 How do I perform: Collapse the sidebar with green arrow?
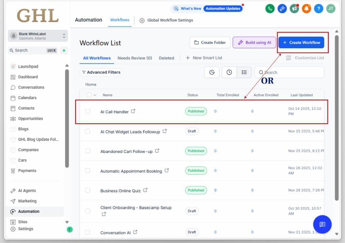click(x=70, y=230)
